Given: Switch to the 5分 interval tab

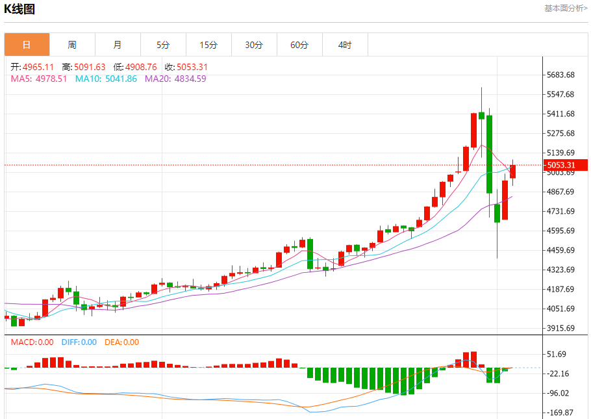Looking at the screenshot, I should (163, 45).
